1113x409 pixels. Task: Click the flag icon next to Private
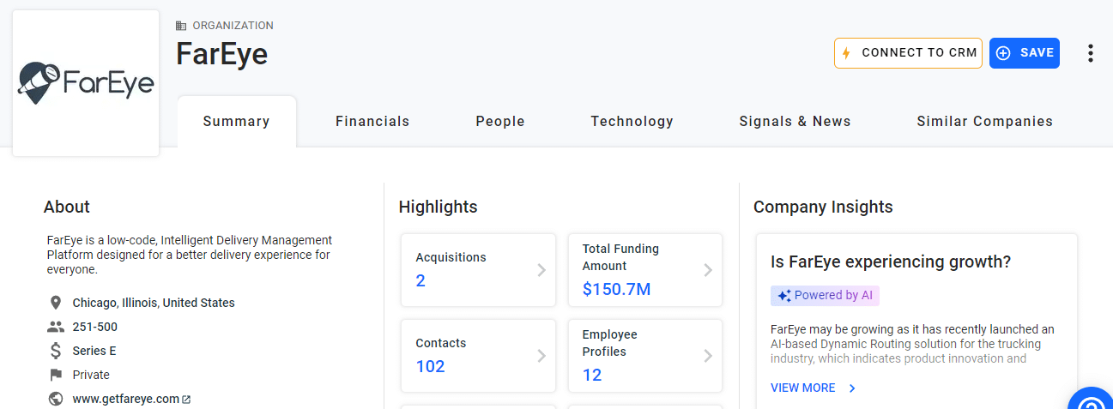[56, 375]
